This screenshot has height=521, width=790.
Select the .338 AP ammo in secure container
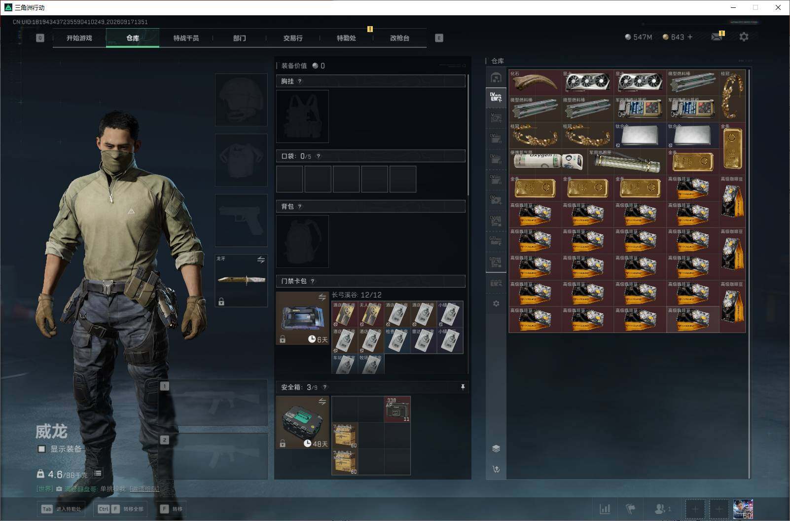point(397,409)
